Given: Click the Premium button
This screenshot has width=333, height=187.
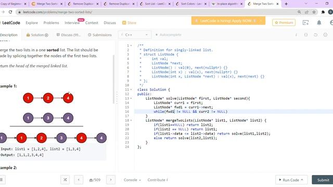Looking at the screenshot, I should coord(284,22).
